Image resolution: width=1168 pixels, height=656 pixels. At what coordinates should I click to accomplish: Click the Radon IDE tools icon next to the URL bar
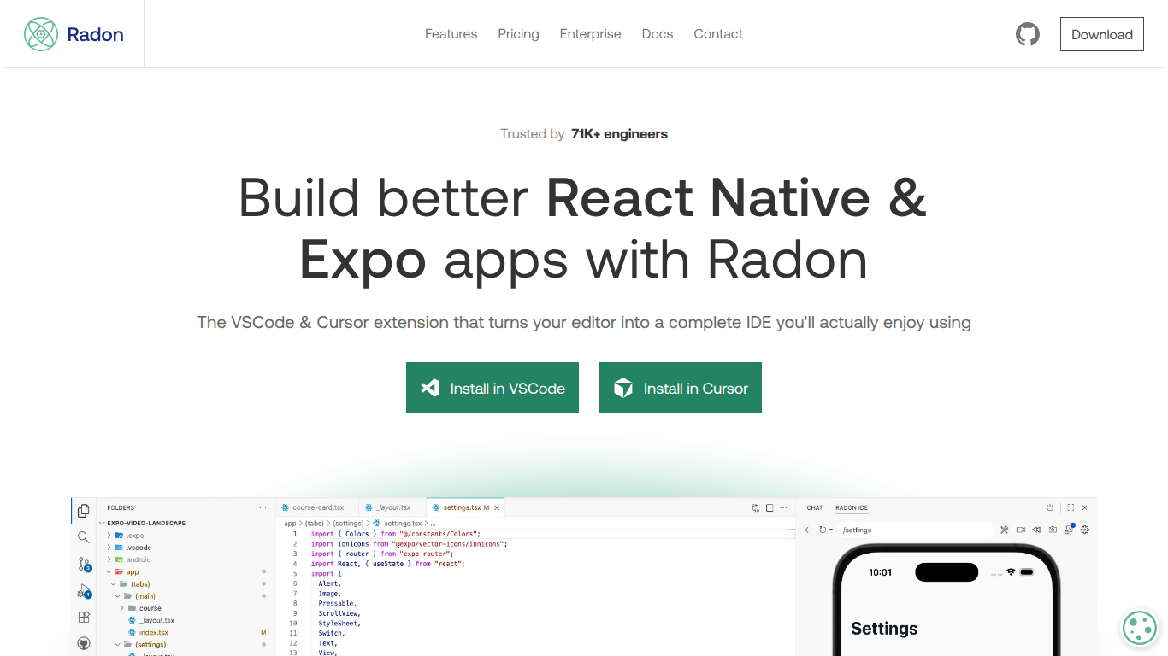pos(1005,530)
